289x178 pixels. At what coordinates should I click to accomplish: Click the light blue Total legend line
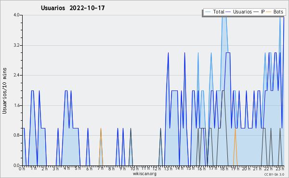tap(208, 12)
